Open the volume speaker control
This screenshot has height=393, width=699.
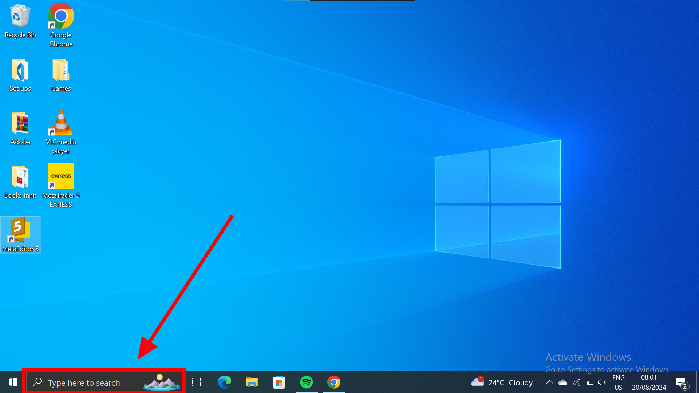point(601,382)
